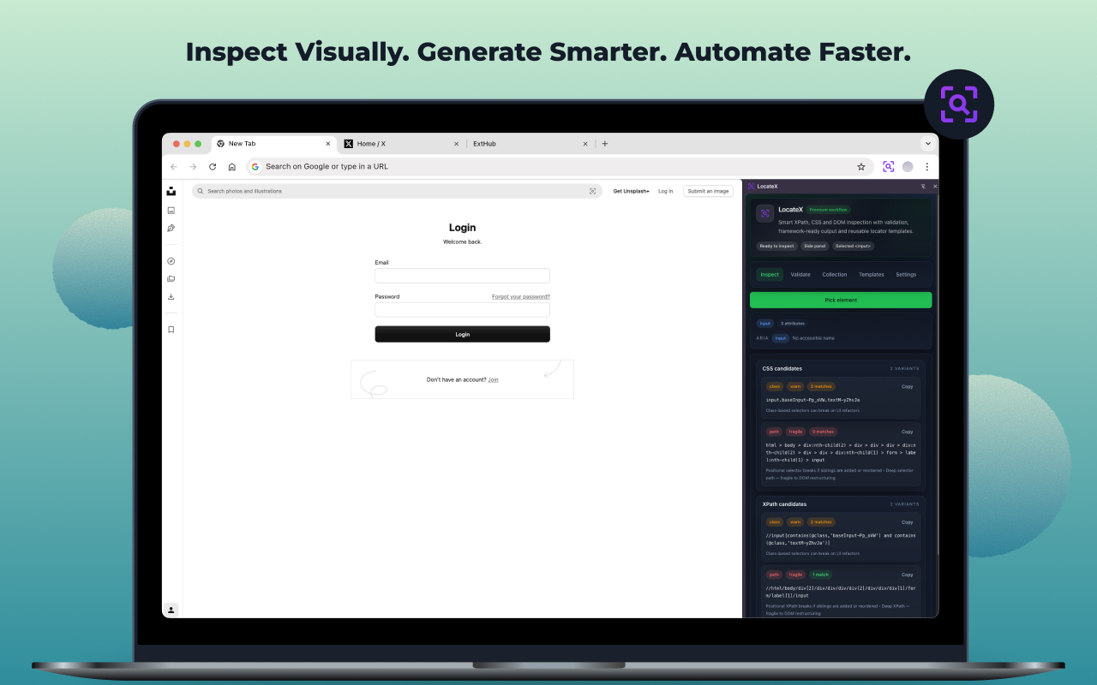Click the 3 attributes chip

click(793, 324)
